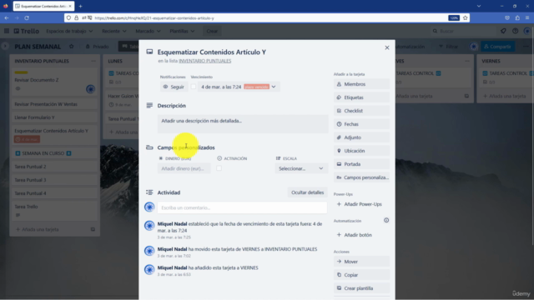Mark the due date checkbox as complete

pyautogui.click(x=194, y=87)
